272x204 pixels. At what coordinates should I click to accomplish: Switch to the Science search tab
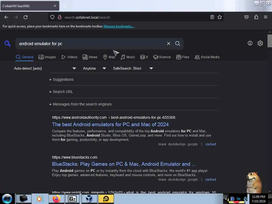click(162, 57)
